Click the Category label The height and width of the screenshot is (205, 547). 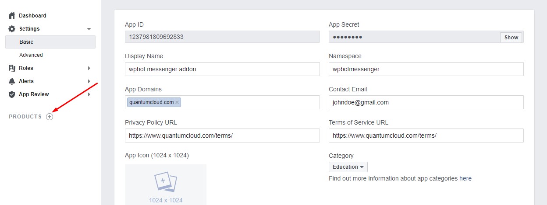click(341, 156)
